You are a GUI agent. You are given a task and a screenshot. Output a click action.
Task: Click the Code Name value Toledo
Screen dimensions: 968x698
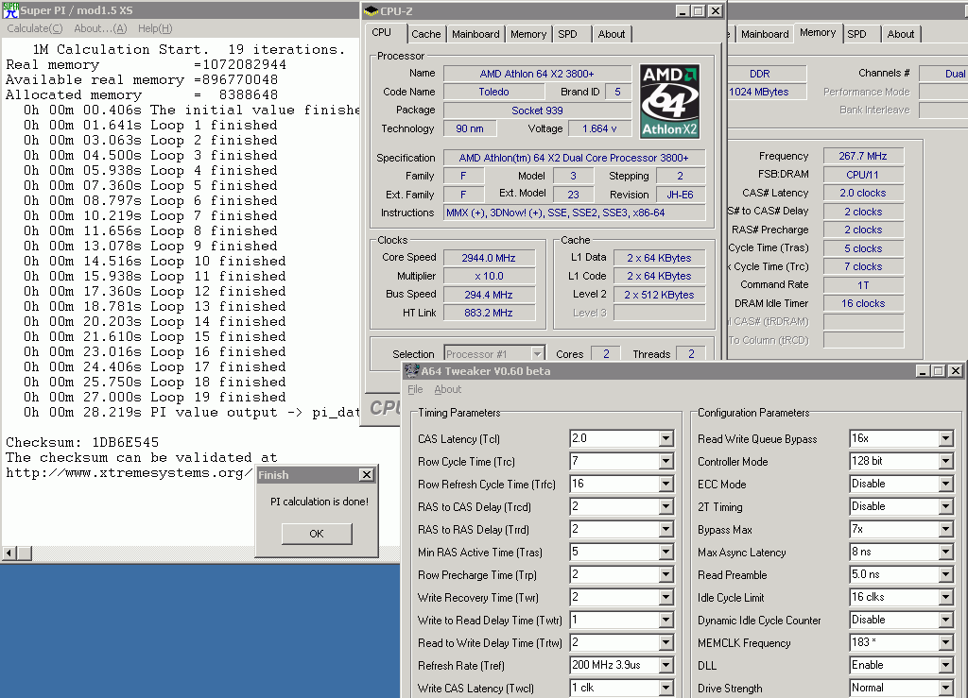pos(493,92)
